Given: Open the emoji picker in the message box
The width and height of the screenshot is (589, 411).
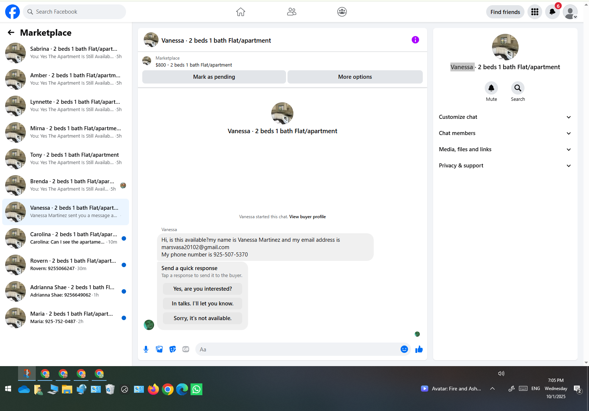Looking at the screenshot, I should pos(404,349).
